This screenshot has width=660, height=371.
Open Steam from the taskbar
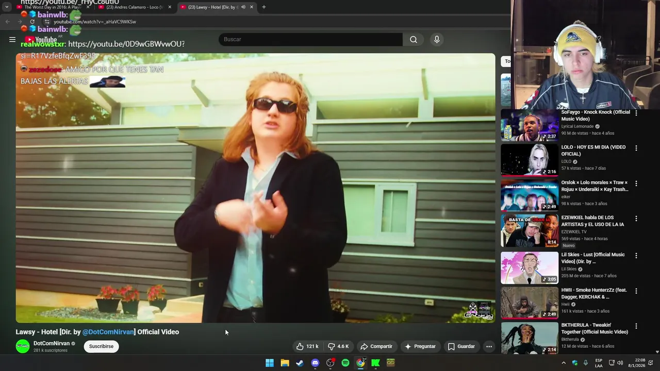coord(300,363)
